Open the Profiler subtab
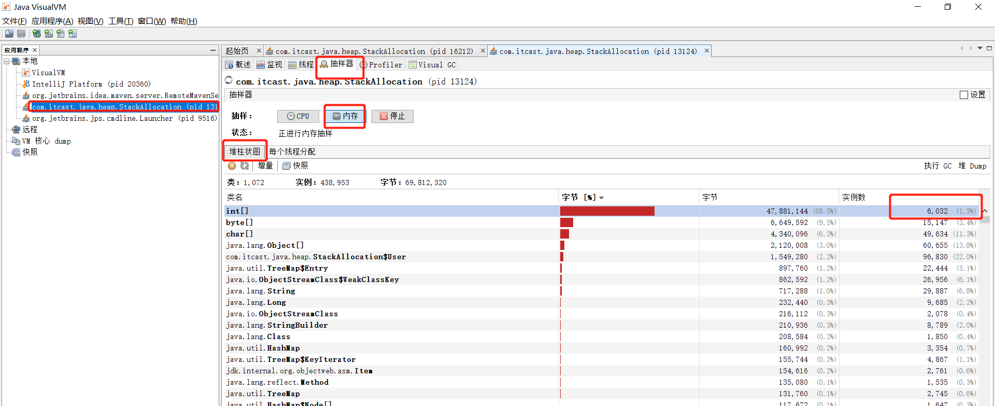Image resolution: width=995 pixels, height=406 pixels. (381, 65)
